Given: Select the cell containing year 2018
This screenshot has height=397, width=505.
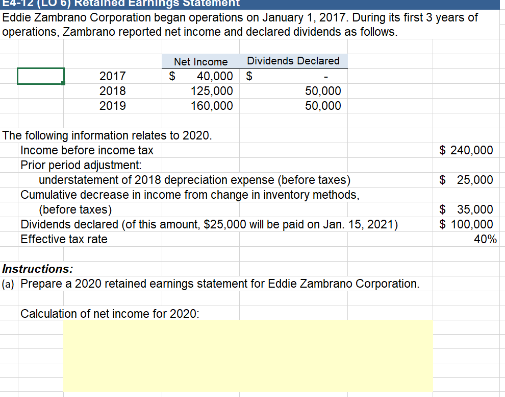Looking at the screenshot, I should click(x=112, y=91).
